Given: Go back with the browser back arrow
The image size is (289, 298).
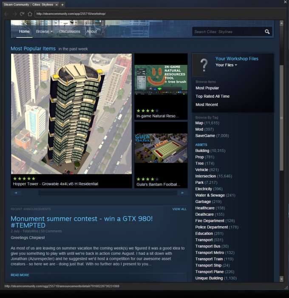Looking at the screenshot, I should point(6,14).
